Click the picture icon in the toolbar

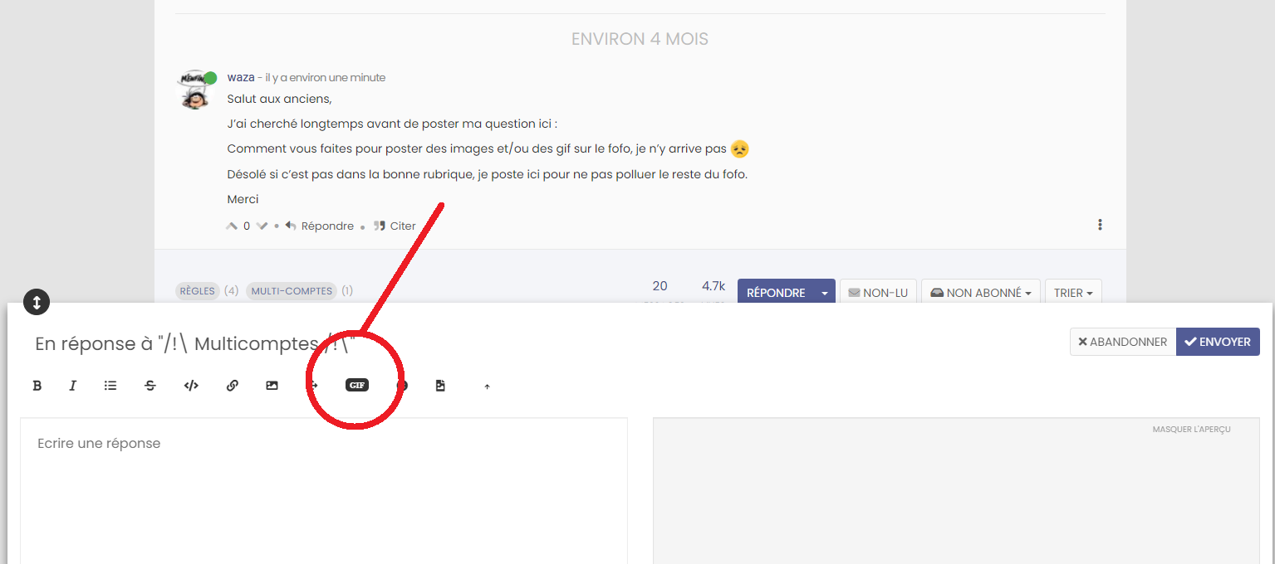tap(272, 386)
